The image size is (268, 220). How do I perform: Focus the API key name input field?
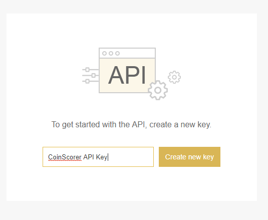(x=98, y=157)
